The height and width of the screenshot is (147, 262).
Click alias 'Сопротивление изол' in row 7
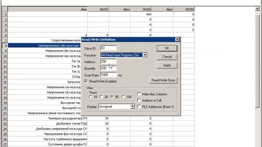[x=65, y=40]
